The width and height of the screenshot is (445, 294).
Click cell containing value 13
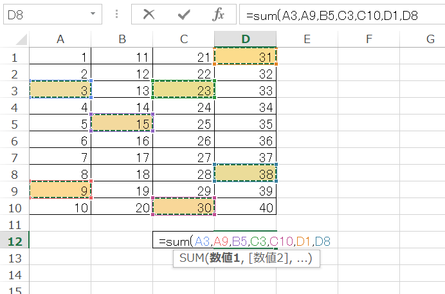coord(122,89)
